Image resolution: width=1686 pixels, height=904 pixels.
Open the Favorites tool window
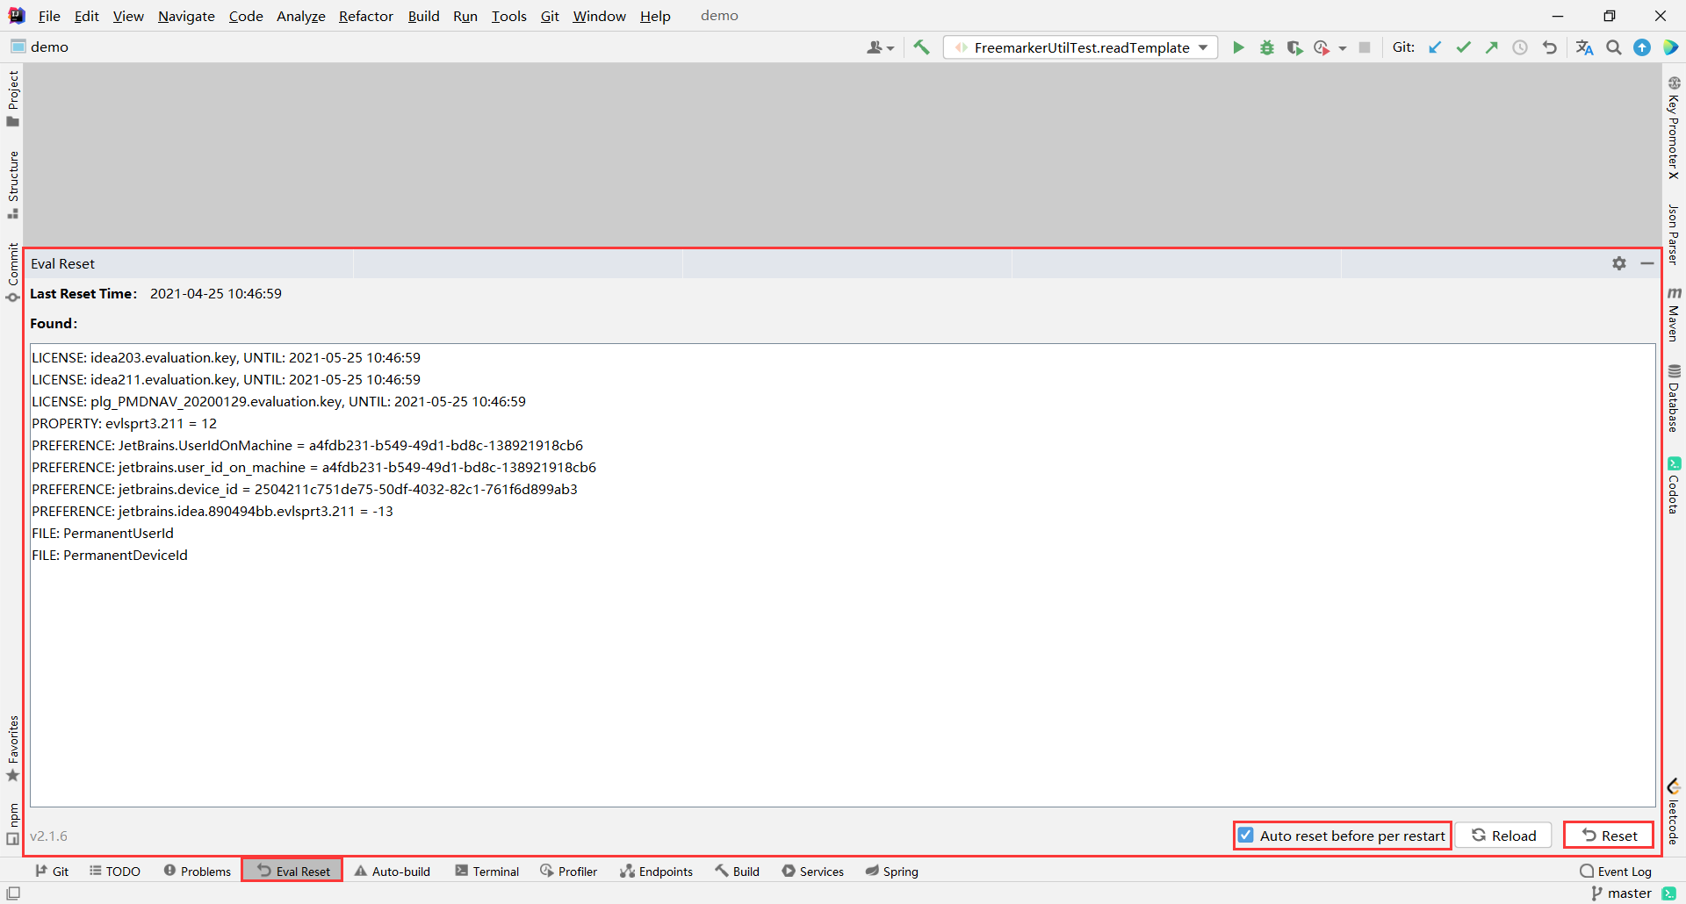click(x=13, y=749)
